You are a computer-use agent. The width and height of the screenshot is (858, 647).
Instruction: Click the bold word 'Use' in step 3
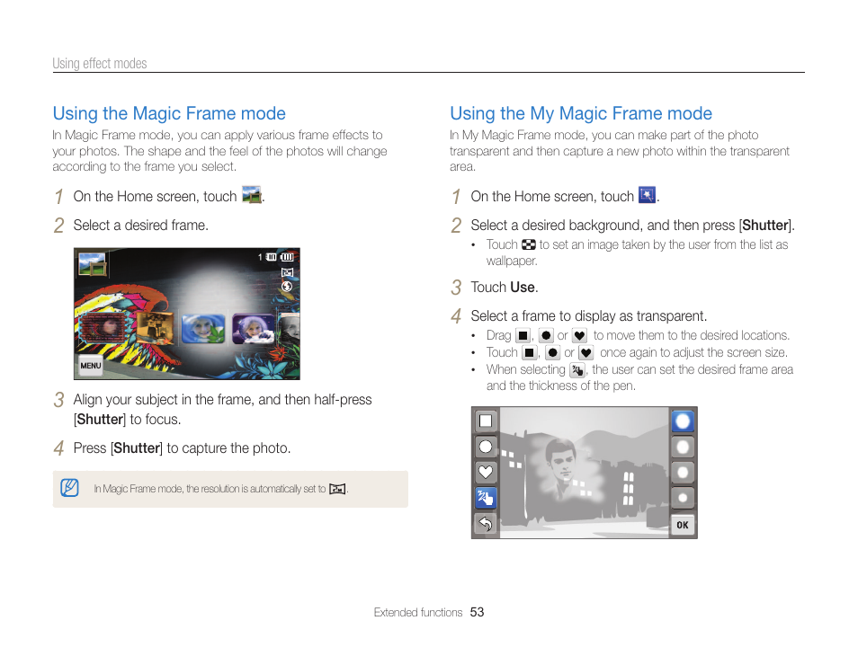pos(522,288)
